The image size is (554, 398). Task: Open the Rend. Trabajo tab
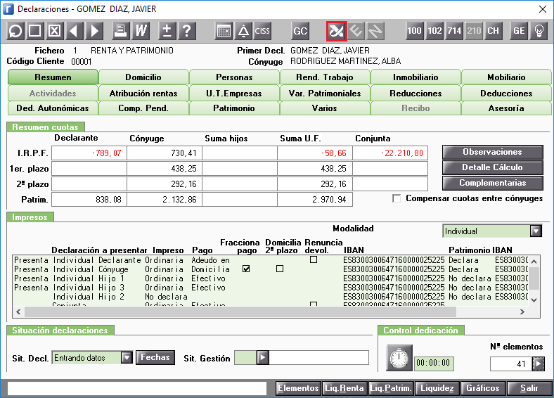pos(325,77)
